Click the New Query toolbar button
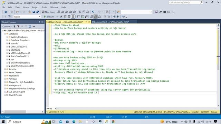The width and height of the screenshot is (221, 124). (x=49, y=12)
